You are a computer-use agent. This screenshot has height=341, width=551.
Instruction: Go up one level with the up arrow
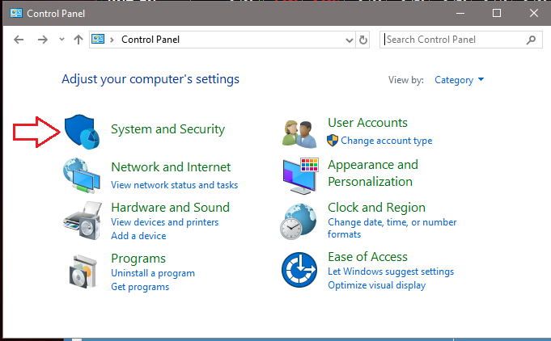(x=78, y=40)
